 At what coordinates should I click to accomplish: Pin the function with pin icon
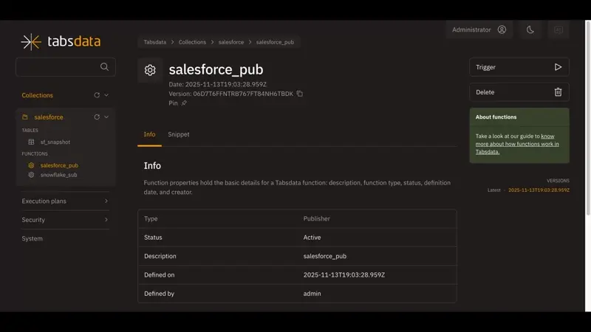[184, 103]
